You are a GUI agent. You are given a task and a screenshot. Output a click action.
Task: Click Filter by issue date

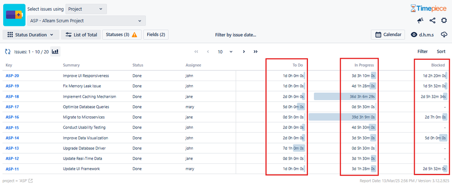236,35
